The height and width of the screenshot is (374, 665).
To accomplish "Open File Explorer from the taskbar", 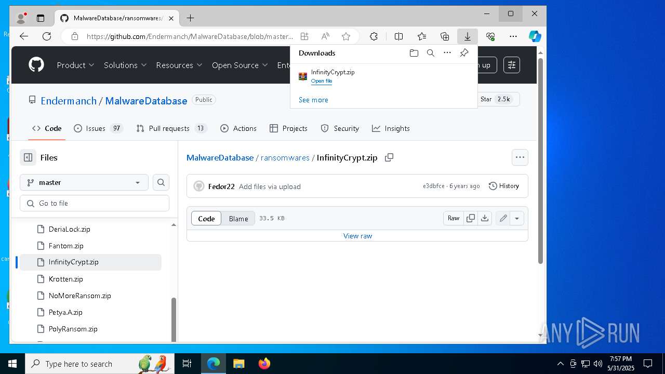I will 238,364.
